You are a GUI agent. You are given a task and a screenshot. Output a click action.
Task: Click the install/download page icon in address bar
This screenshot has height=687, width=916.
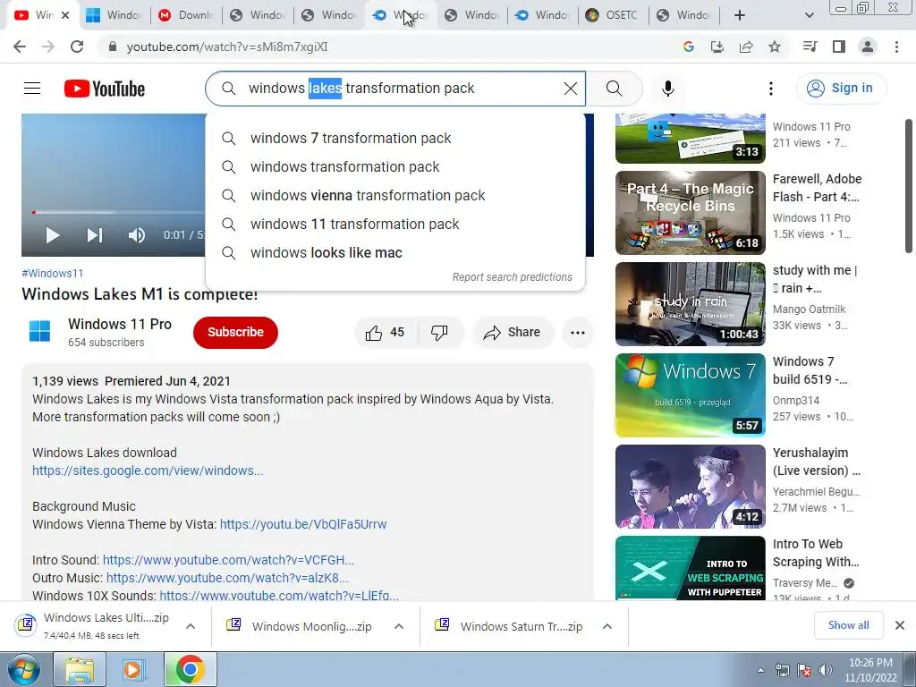[x=717, y=47]
